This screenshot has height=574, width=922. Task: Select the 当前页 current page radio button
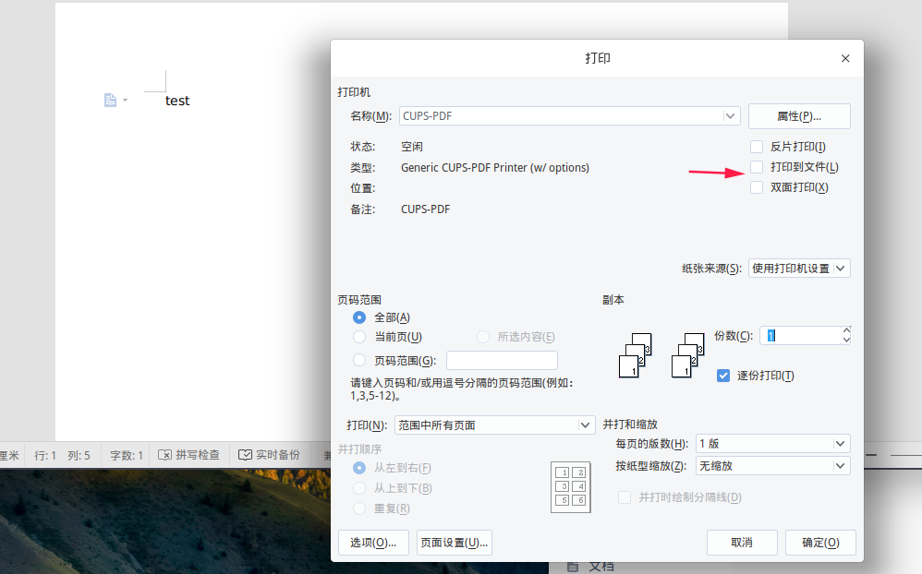point(359,337)
